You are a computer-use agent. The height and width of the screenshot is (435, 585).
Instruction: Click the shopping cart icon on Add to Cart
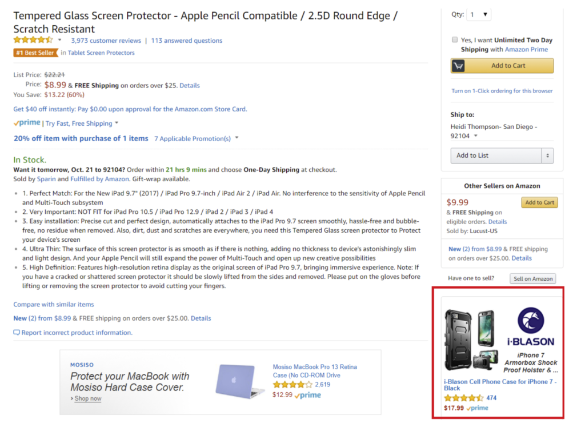(x=458, y=66)
